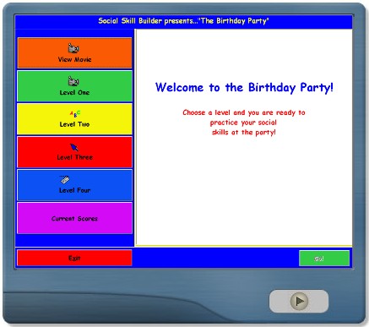Start with the green Go! button
The width and height of the screenshot is (369, 327).
324,259
